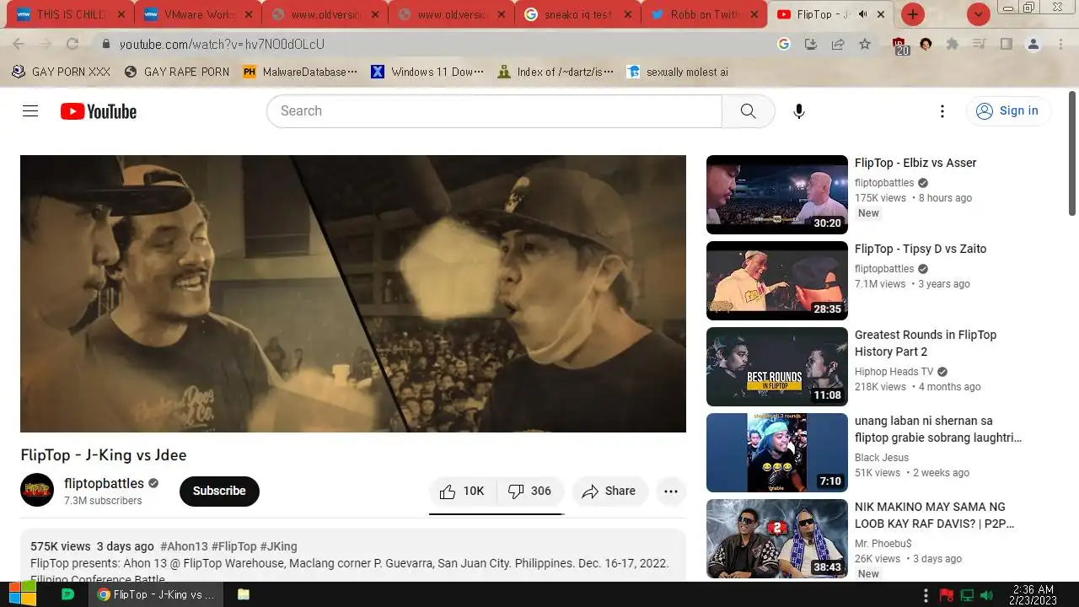Show hidden system tray icons
Screen dimensions: 1079x607
tap(926, 595)
